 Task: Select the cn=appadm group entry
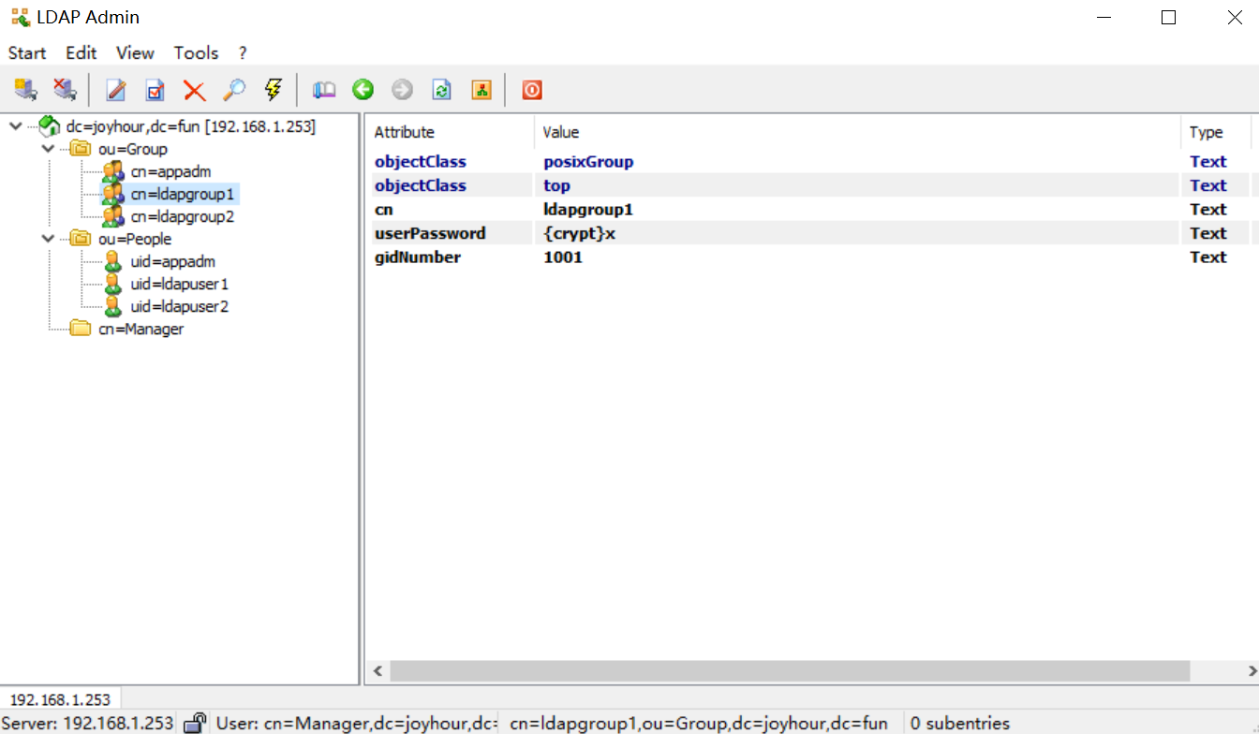click(171, 171)
